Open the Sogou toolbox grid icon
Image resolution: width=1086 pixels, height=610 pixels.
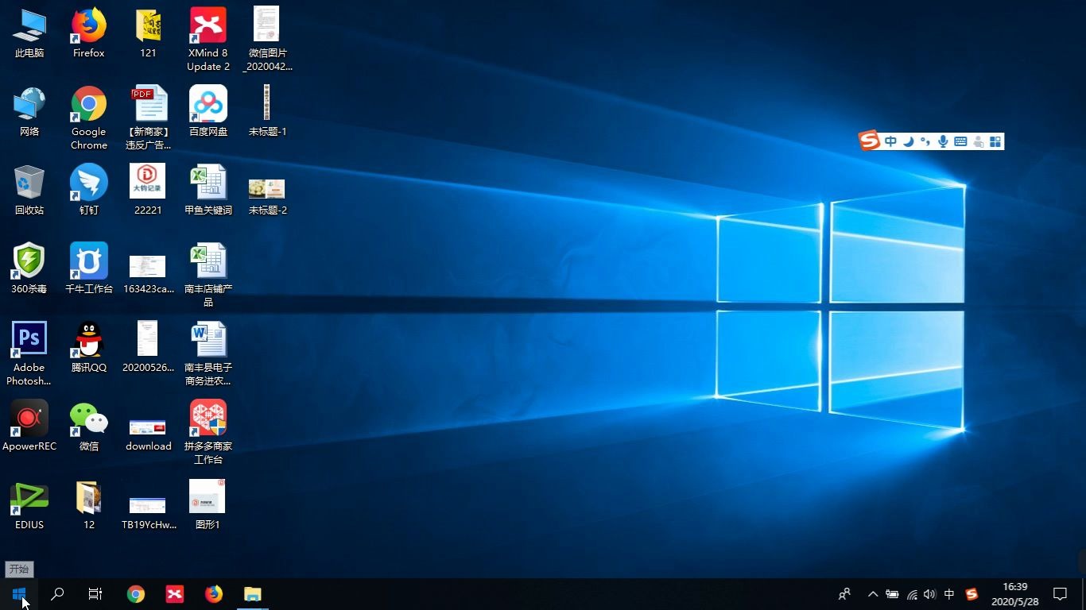point(995,141)
